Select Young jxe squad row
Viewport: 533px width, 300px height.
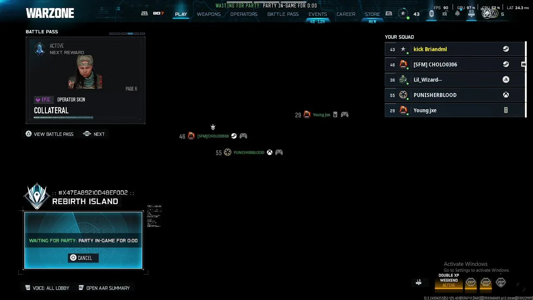454,110
